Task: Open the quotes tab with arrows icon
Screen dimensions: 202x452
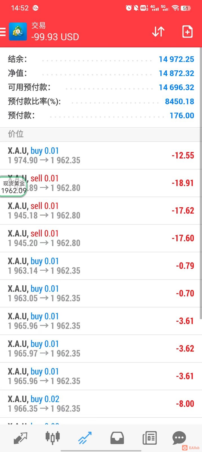Action: pyautogui.click(x=21, y=438)
